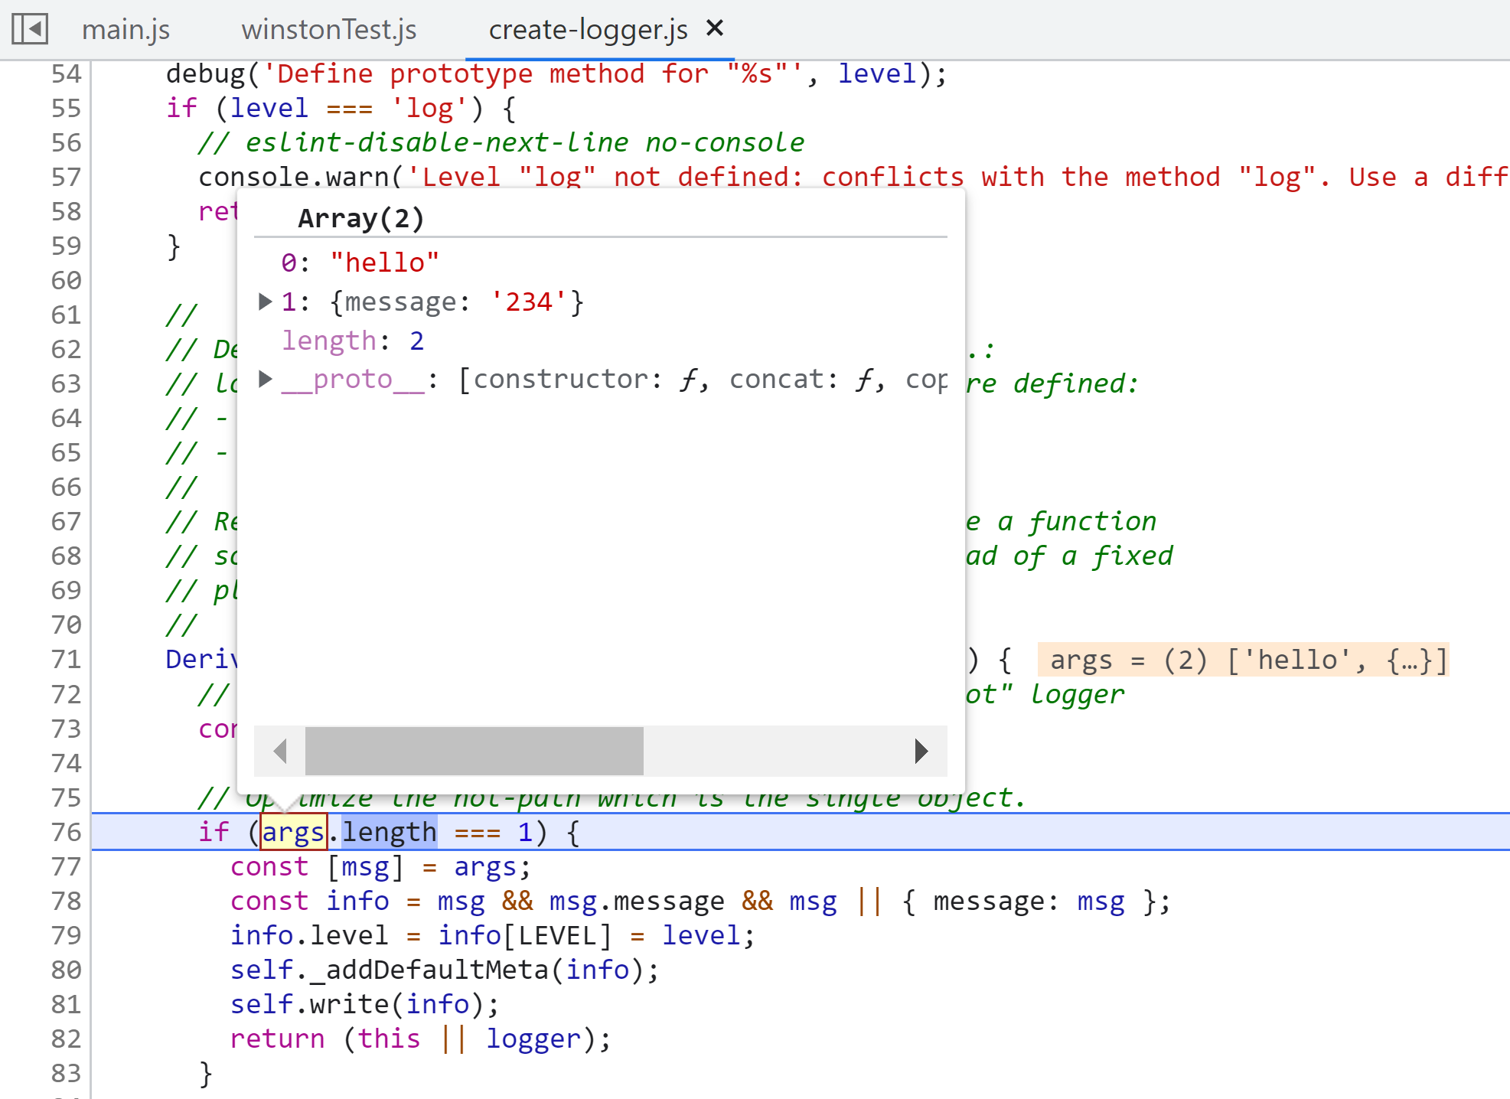The height and width of the screenshot is (1099, 1510).
Task: Click the Array(2) popup header
Action: point(360,219)
